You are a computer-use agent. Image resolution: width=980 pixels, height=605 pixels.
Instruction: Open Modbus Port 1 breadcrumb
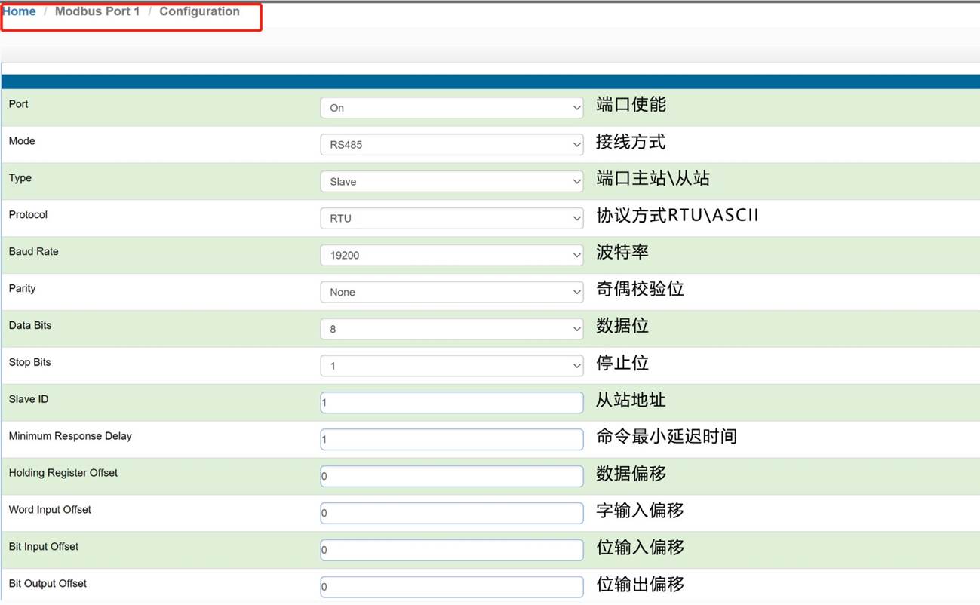[x=97, y=11]
